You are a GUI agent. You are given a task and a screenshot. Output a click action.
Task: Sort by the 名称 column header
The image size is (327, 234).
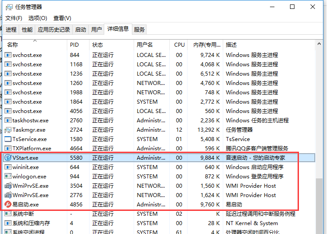click(35, 45)
